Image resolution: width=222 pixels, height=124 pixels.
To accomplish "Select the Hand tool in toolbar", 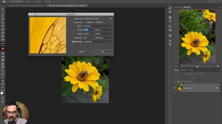I will point(2,81).
